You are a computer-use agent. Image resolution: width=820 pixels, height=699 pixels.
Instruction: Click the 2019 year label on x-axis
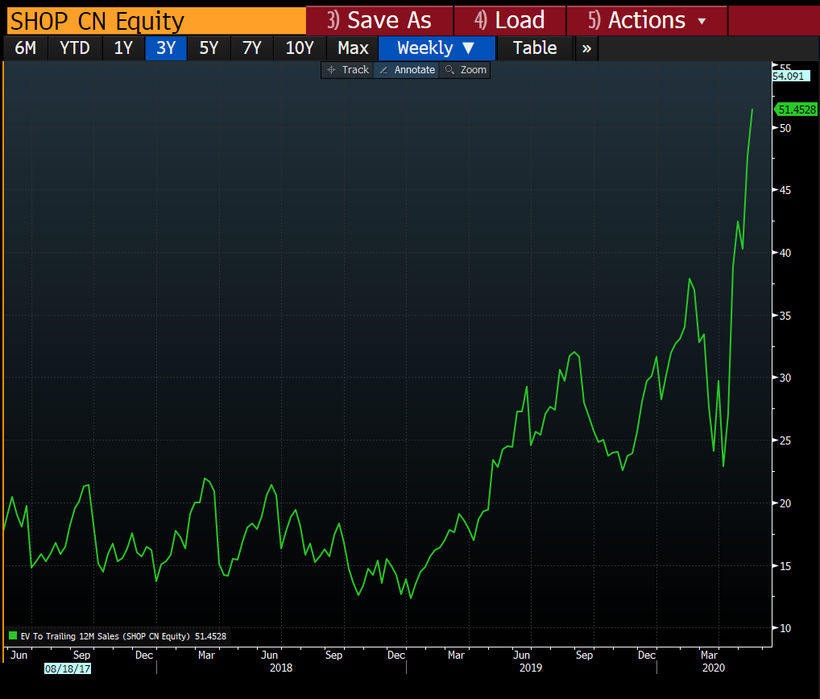point(530,668)
